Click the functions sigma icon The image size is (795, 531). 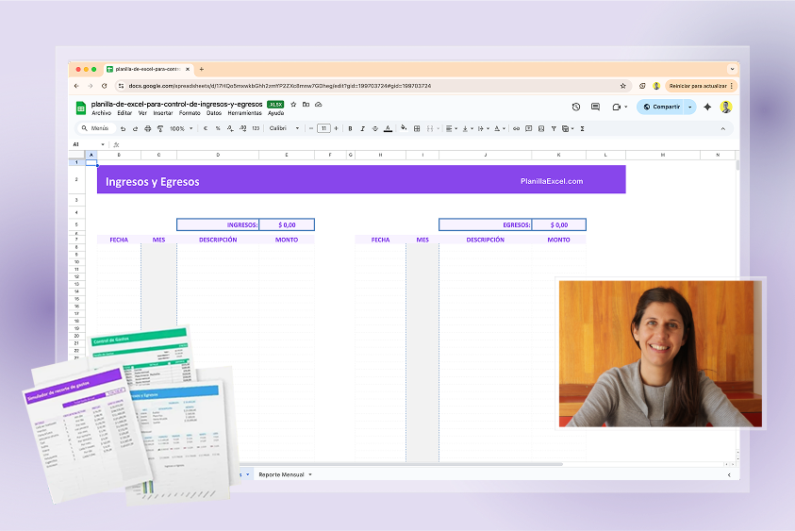[x=582, y=128]
